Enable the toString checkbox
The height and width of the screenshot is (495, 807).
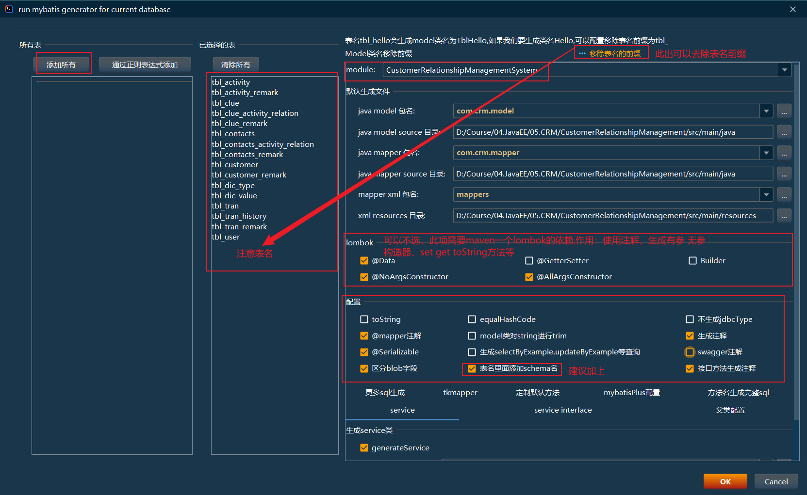364,319
